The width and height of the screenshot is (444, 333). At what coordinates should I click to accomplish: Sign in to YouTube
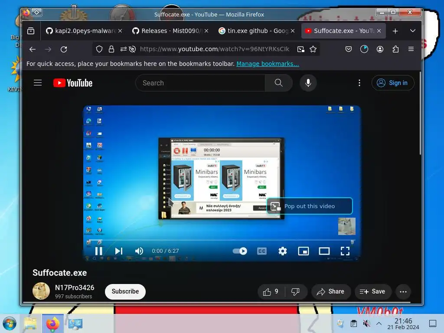tap(393, 83)
